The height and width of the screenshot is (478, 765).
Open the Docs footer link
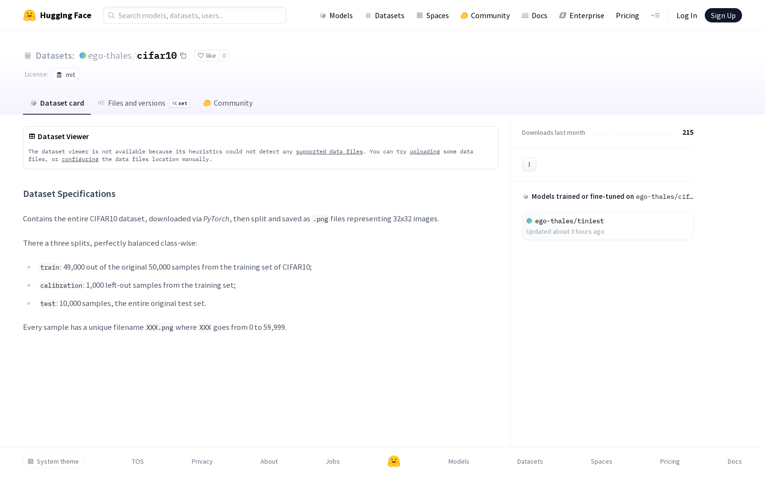[734, 461]
